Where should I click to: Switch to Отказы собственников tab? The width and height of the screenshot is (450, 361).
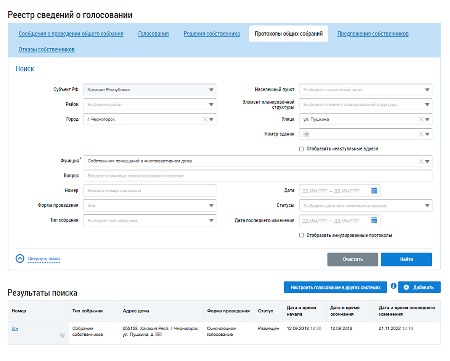tap(46, 49)
